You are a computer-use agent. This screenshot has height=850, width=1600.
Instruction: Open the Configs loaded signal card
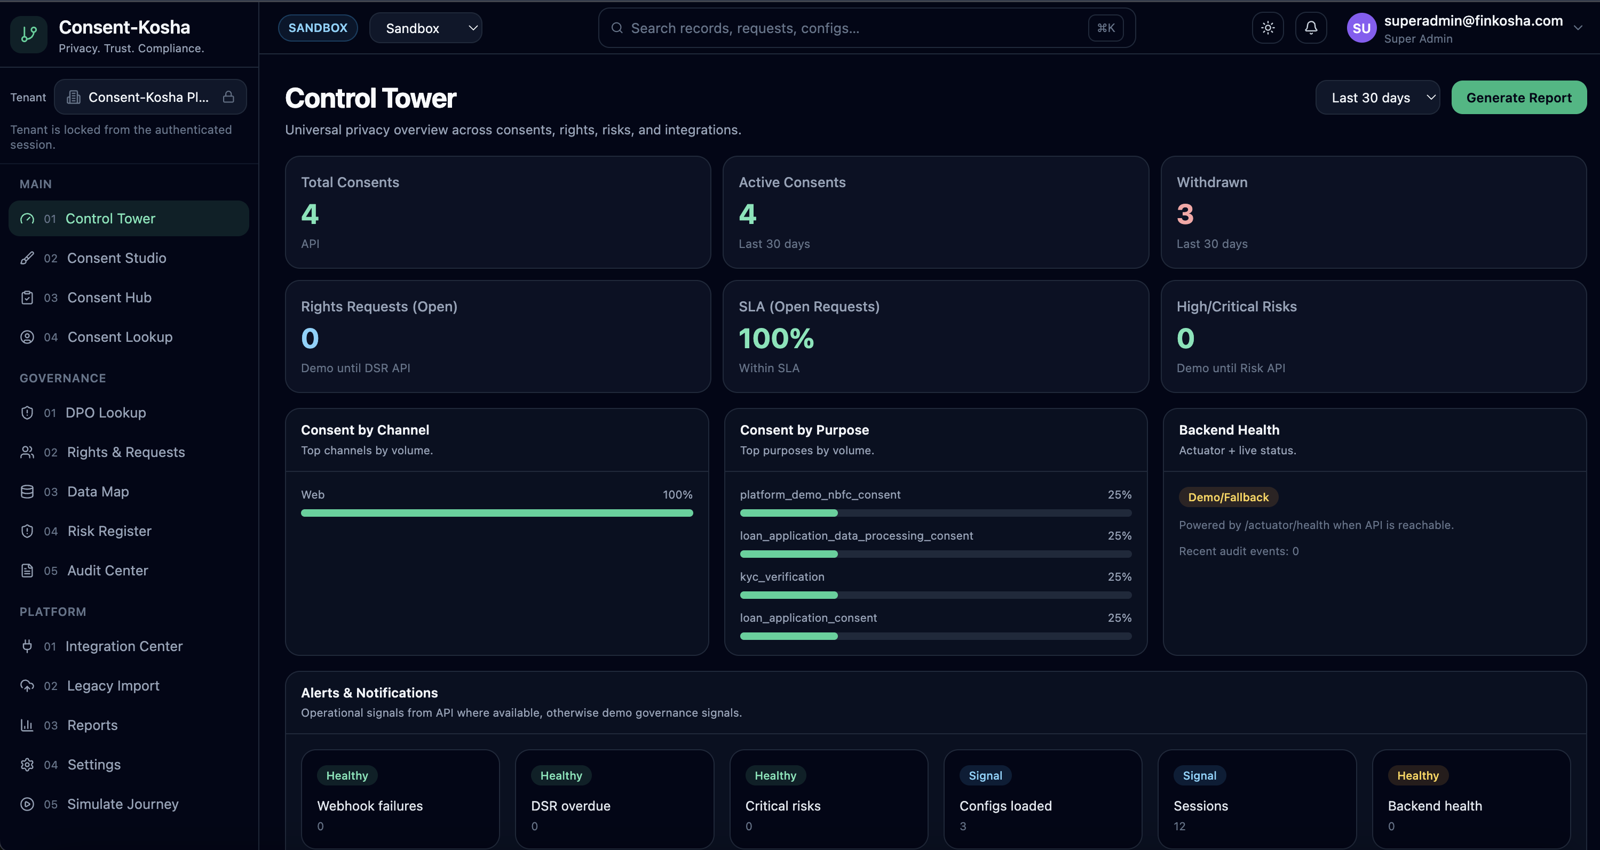point(1043,799)
